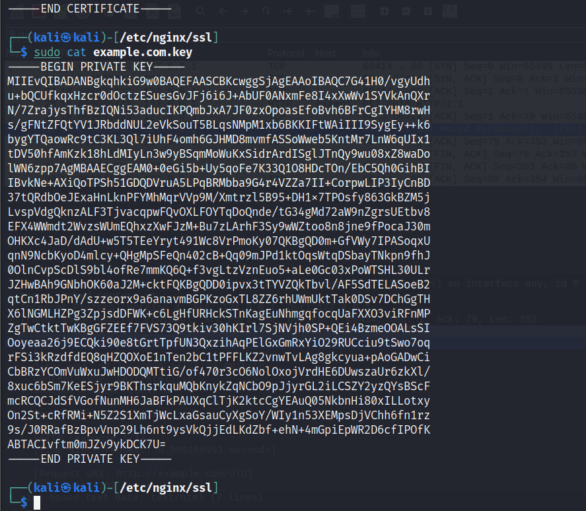Click Wireshark's Go to First Packet icon
The image size is (586, 511).
pos(288,12)
